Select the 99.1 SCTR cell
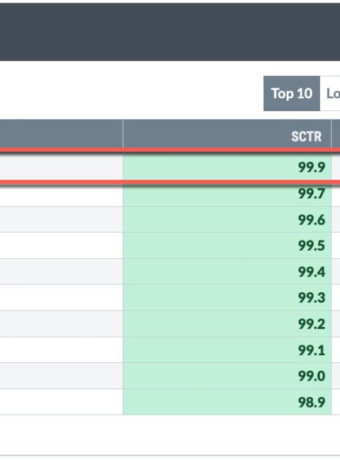 227,350
